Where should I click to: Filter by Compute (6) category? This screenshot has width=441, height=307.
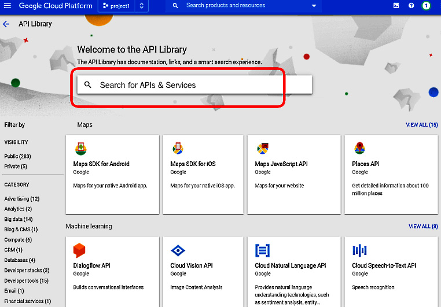[18, 240]
